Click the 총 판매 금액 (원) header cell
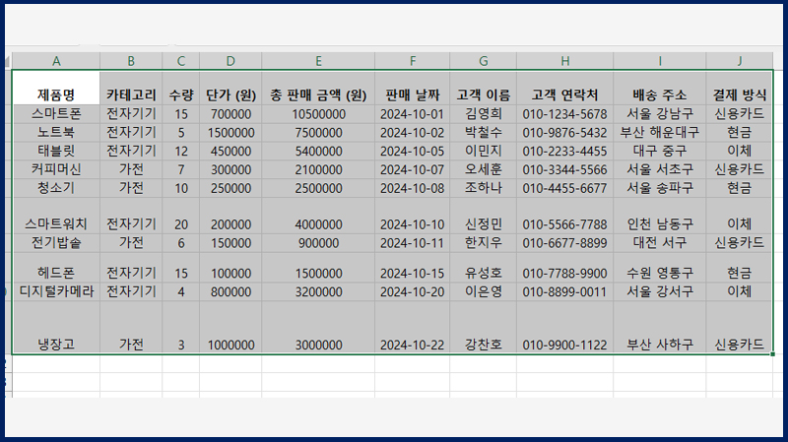788x442 pixels. coord(318,88)
